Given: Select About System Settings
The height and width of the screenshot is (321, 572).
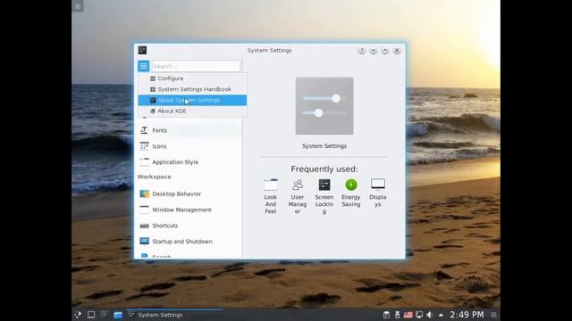Looking at the screenshot, I should coord(192,100).
